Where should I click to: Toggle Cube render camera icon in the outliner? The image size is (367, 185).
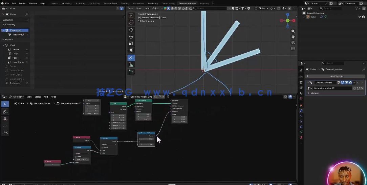(364, 17)
